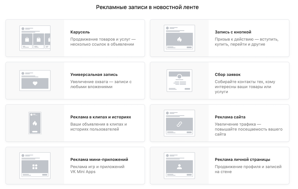
Task: Select the phone icon for клипы и истории
Action: pos(35,123)
